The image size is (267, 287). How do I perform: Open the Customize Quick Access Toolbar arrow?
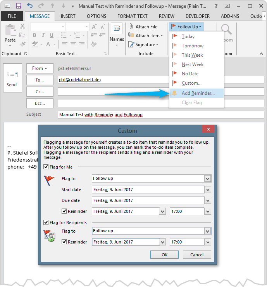click(72, 6)
